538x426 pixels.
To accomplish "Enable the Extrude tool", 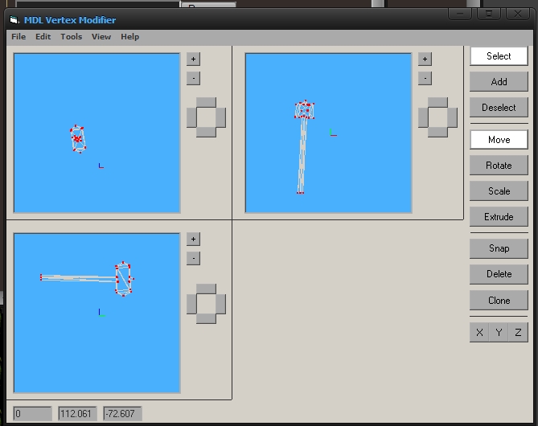I will tap(499, 217).
